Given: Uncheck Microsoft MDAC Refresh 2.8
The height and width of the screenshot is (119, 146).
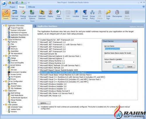Looking at the screenshot, I should coord(39,68).
